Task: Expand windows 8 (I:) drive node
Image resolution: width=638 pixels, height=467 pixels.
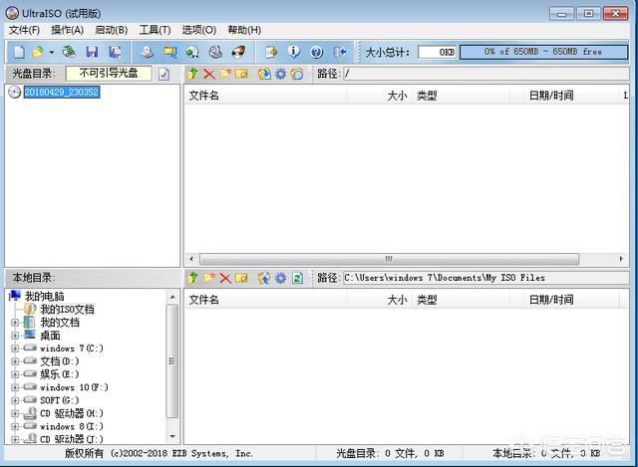Action: pos(15,427)
